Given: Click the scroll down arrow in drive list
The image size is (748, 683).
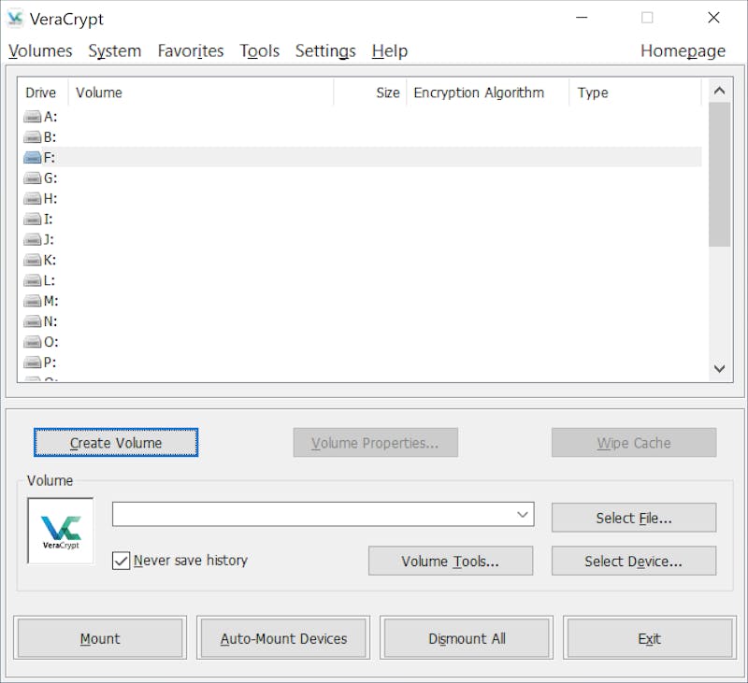Looking at the screenshot, I should click(x=719, y=368).
